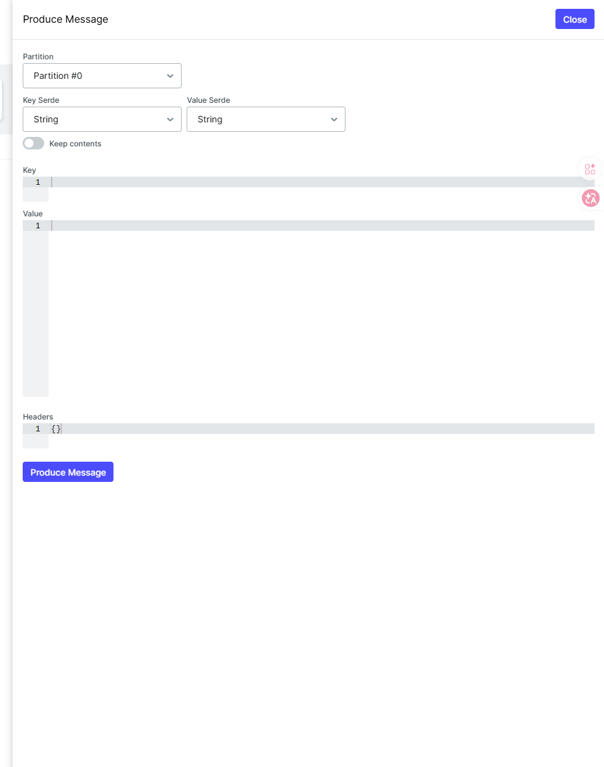Click the Keep contents label text

75,144
